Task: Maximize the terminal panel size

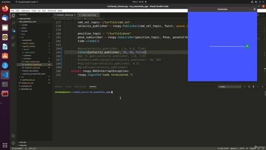Action: point(258,87)
